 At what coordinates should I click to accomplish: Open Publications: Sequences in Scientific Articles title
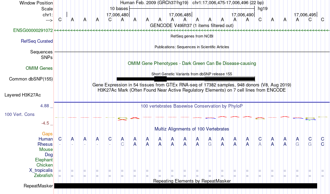tap(192, 47)
